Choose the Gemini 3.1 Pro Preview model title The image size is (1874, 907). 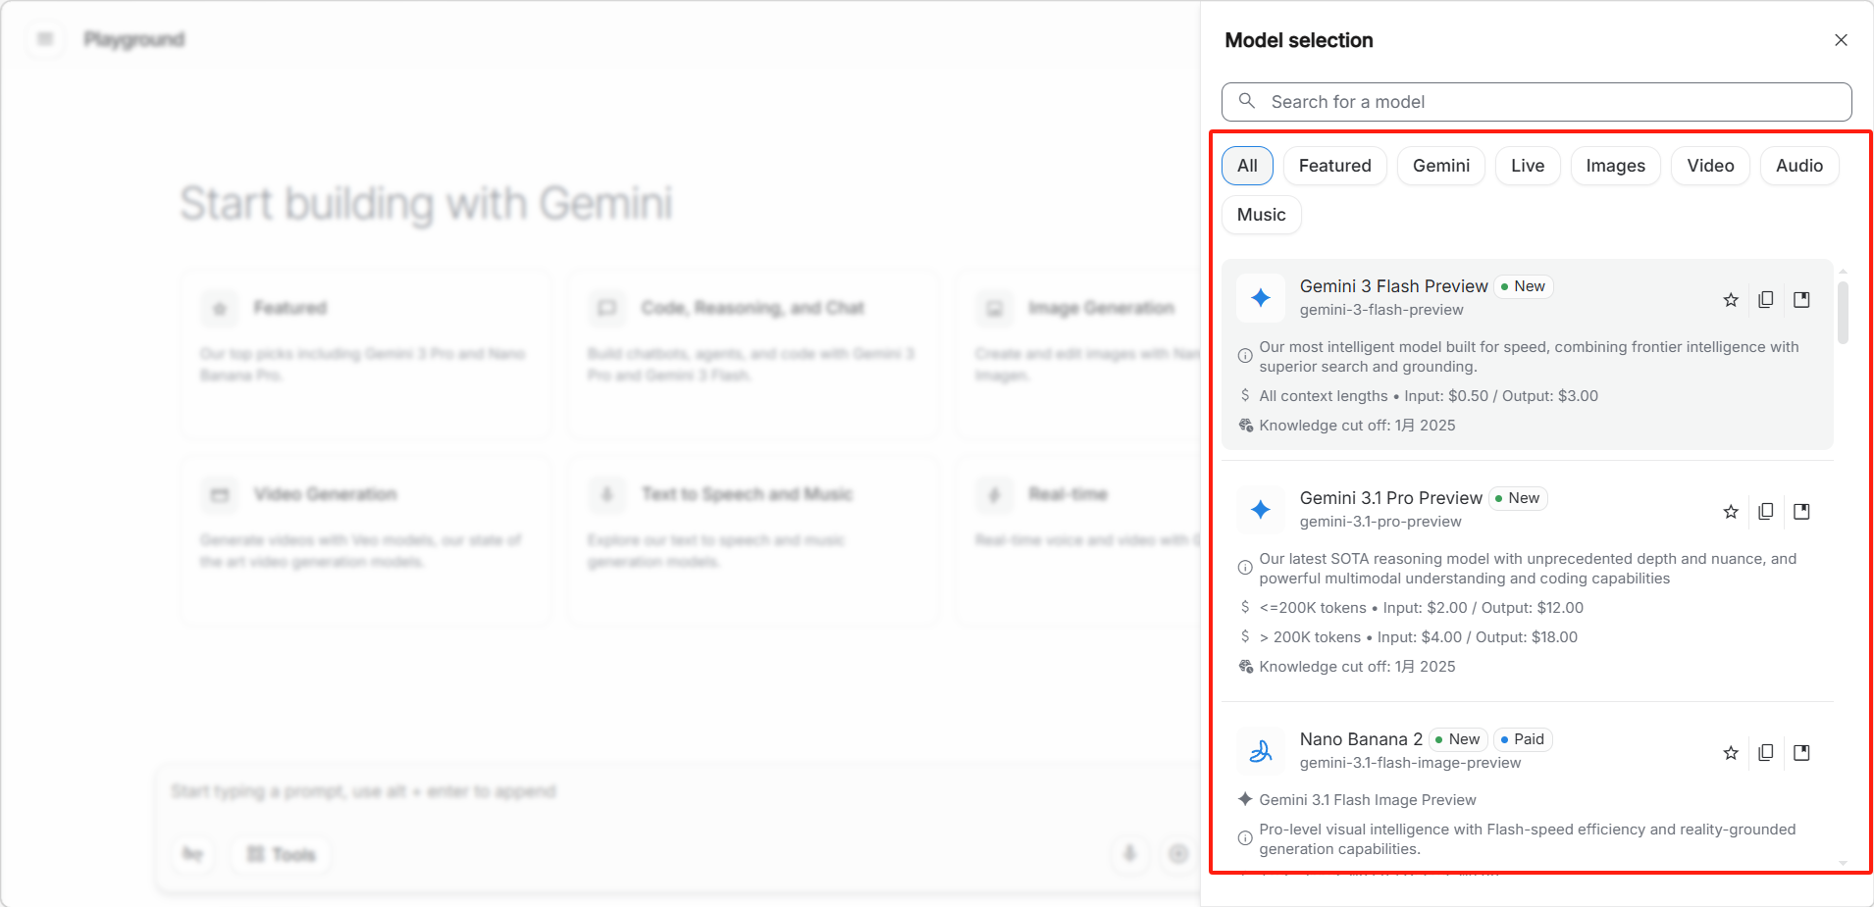pos(1390,498)
